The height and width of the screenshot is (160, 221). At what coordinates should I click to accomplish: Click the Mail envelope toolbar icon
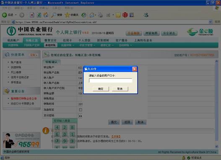[92, 15]
